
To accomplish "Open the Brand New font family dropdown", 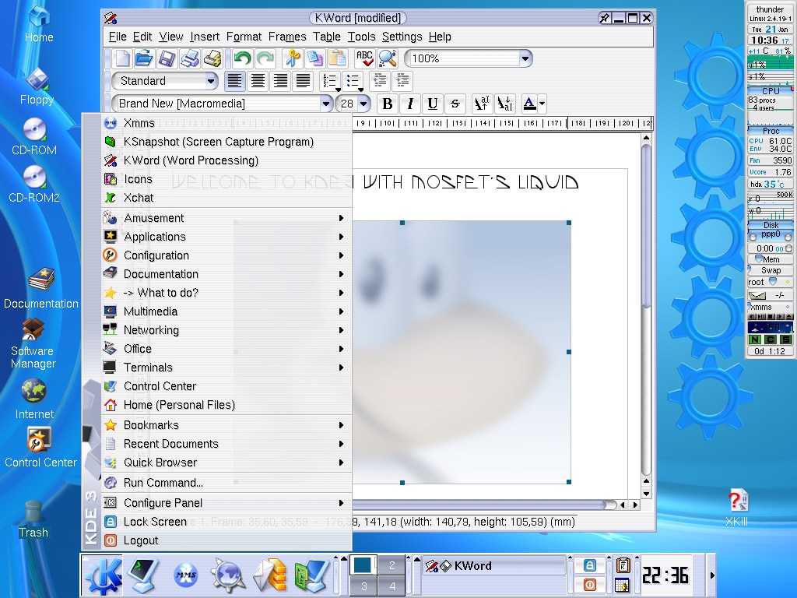I will 222,104.
